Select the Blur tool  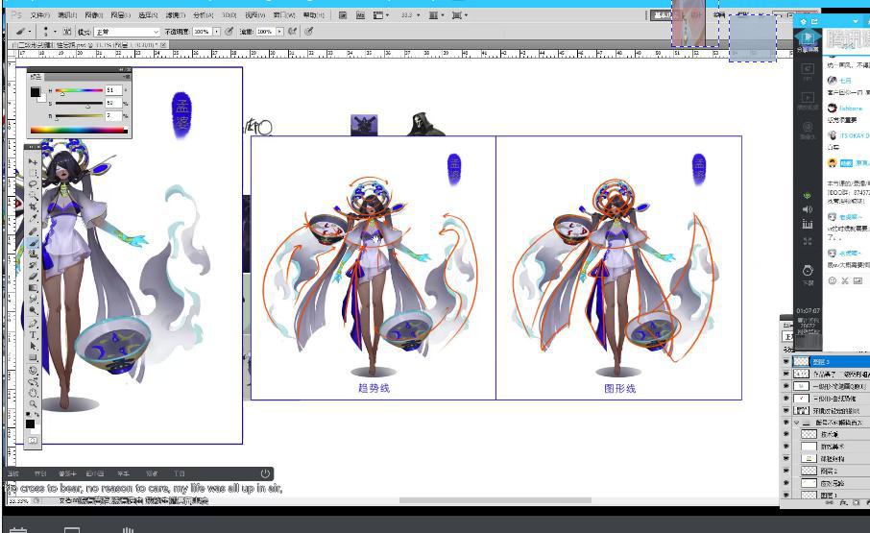33,300
